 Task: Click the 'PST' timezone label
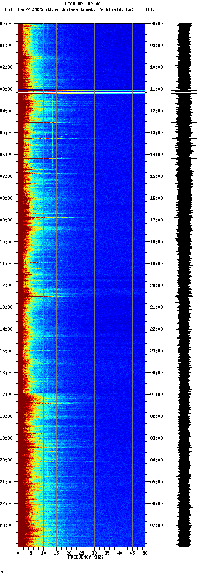pos(8,9)
